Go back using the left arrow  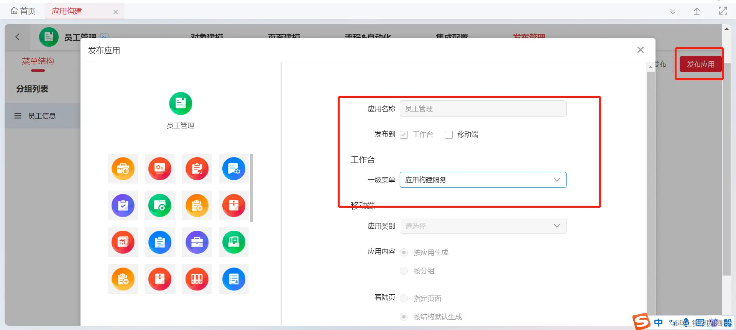[x=17, y=37]
